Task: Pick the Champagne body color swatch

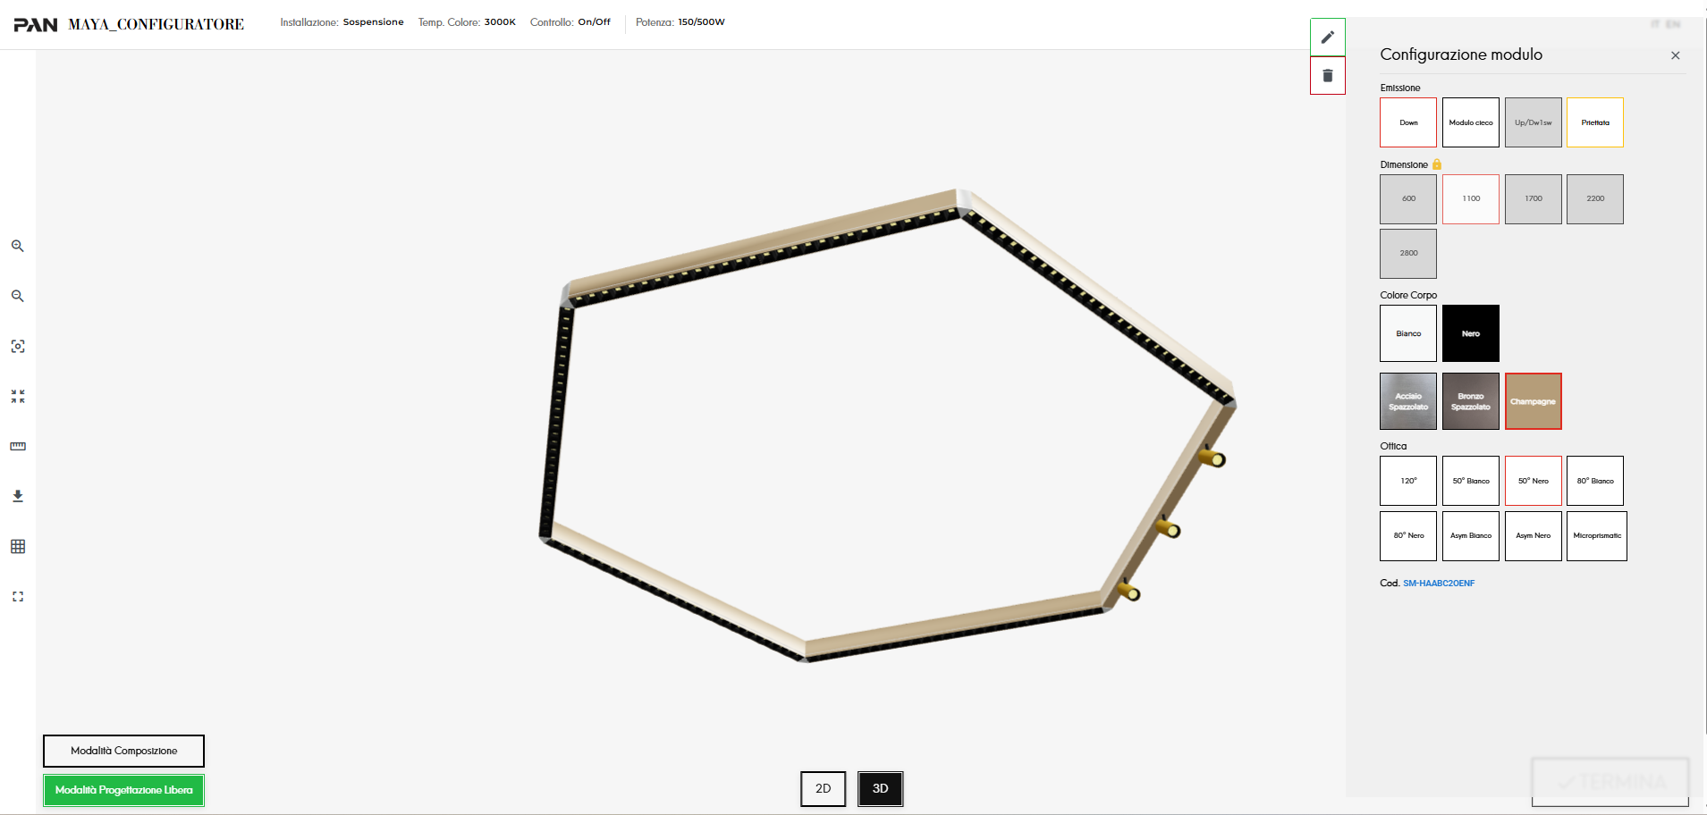Action: tap(1534, 401)
